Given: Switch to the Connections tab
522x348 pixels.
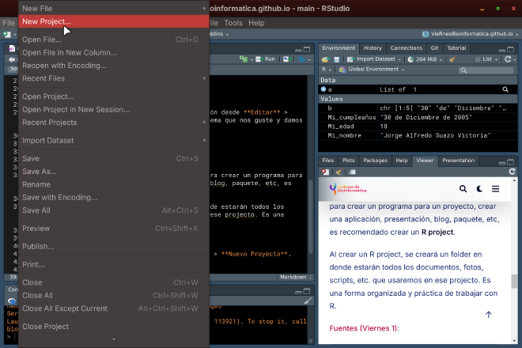Looking at the screenshot, I should tap(407, 48).
